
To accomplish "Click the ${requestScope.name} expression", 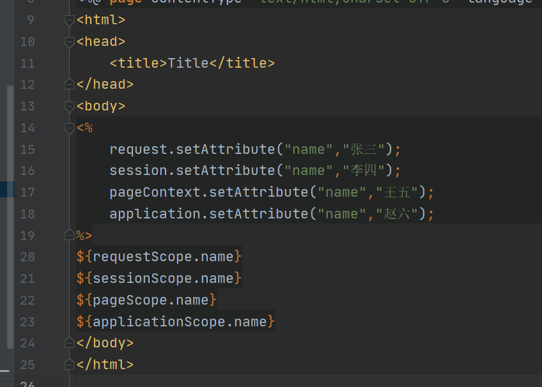I will click(x=159, y=257).
